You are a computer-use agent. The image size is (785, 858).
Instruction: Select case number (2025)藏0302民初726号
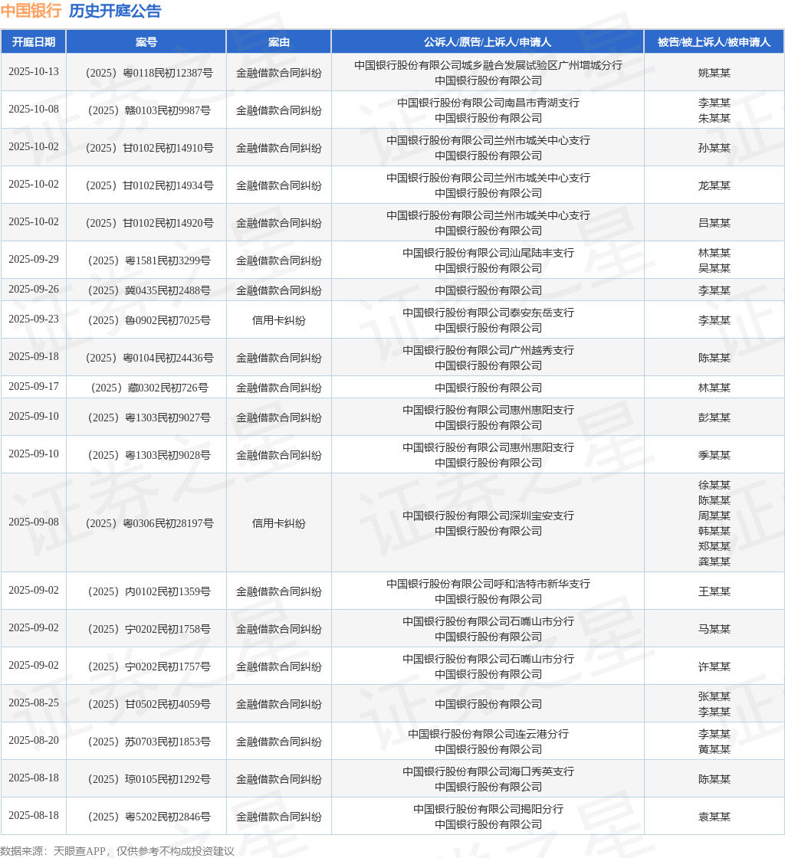tap(149, 388)
